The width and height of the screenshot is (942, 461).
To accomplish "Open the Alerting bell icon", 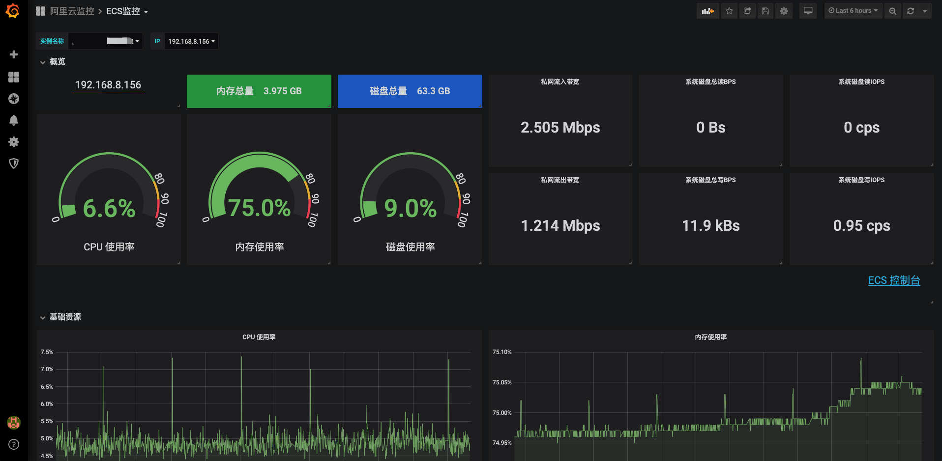I will pyautogui.click(x=14, y=120).
